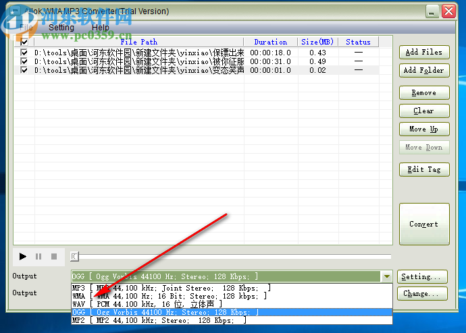Click the Change... output folder button
Image resolution: width=466 pixels, height=333 pixels.
422,293
